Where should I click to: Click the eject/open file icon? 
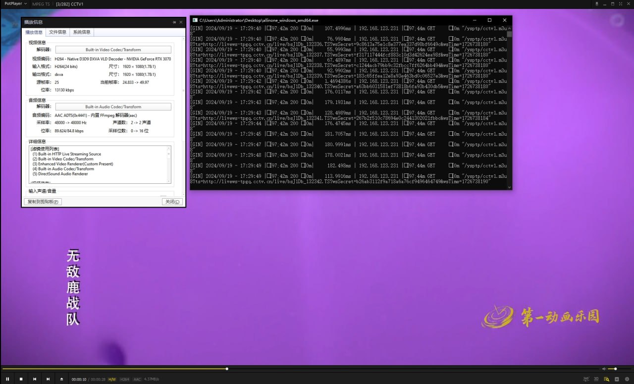click(x=61, y=379)
